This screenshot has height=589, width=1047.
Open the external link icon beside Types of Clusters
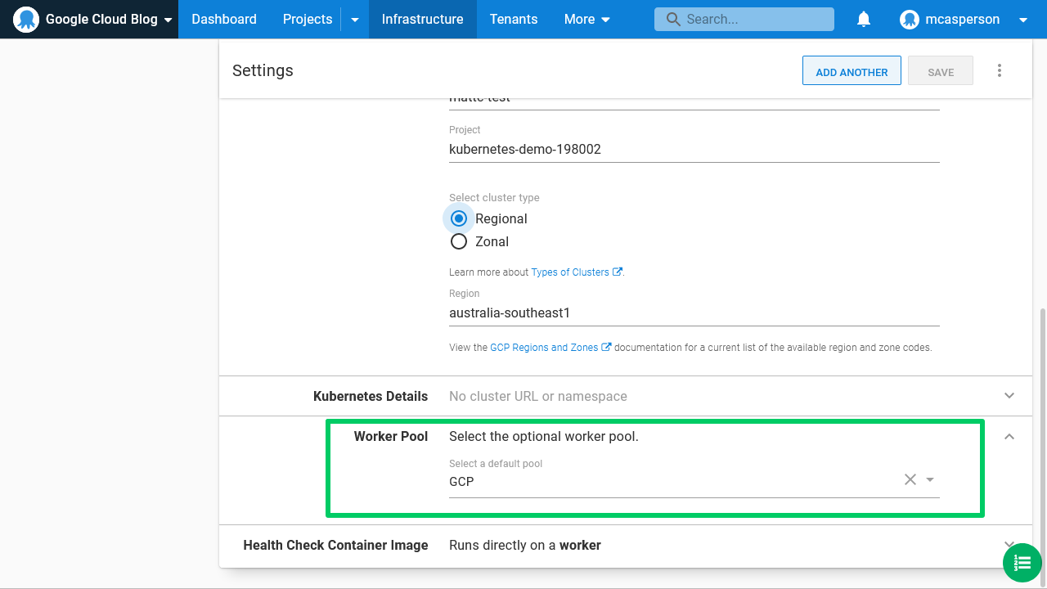pyautogui.click(x=618, y=271)
